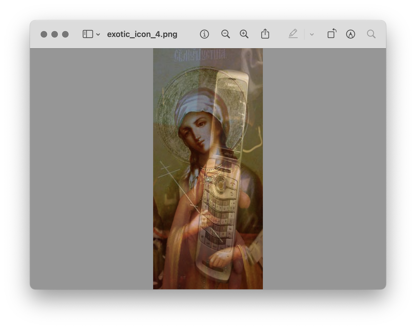Viewport: 416px width, 329px height.
Task: Rotate the image left
Action: coord(332,34)
